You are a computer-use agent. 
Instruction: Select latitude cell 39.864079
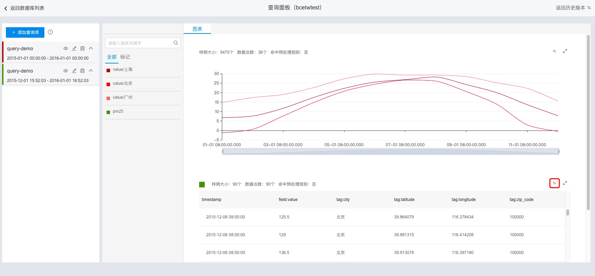(404, 217)
